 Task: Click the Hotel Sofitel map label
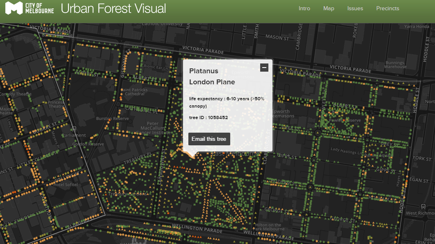click(65, 185)
